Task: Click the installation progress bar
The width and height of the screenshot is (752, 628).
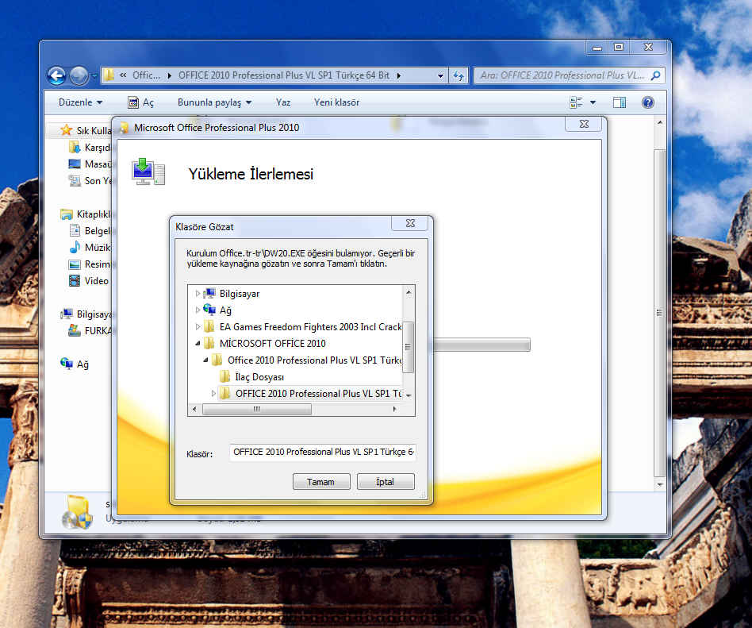Action: pyautogui.click(x=482, y=345)
